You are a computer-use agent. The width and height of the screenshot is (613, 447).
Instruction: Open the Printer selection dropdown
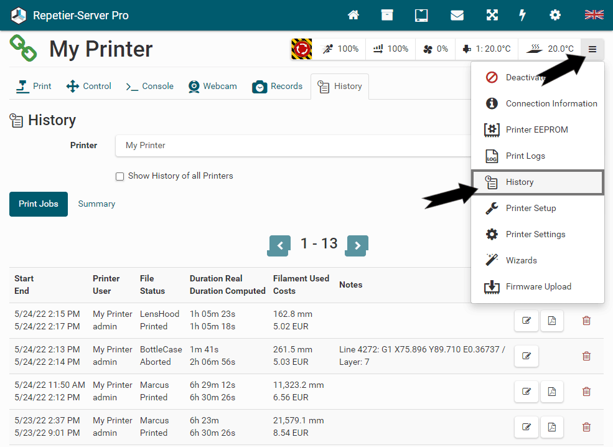292,145
